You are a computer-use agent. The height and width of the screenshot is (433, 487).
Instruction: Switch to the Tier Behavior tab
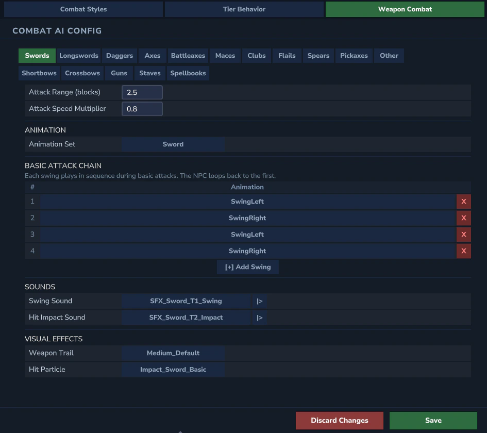[244, 9]
